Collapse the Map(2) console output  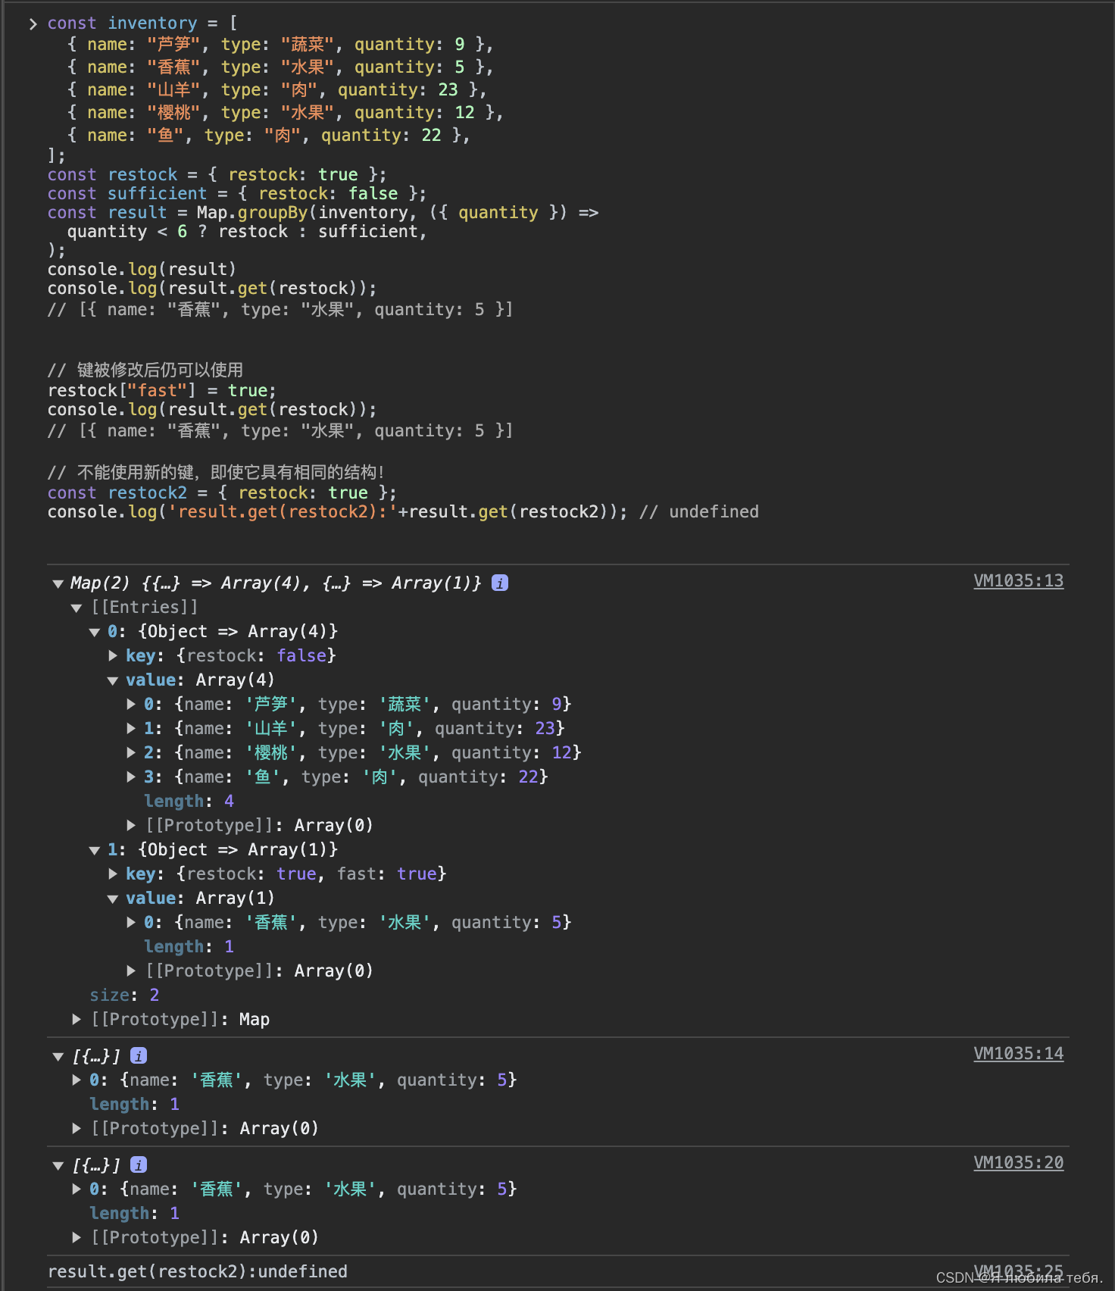58,583
